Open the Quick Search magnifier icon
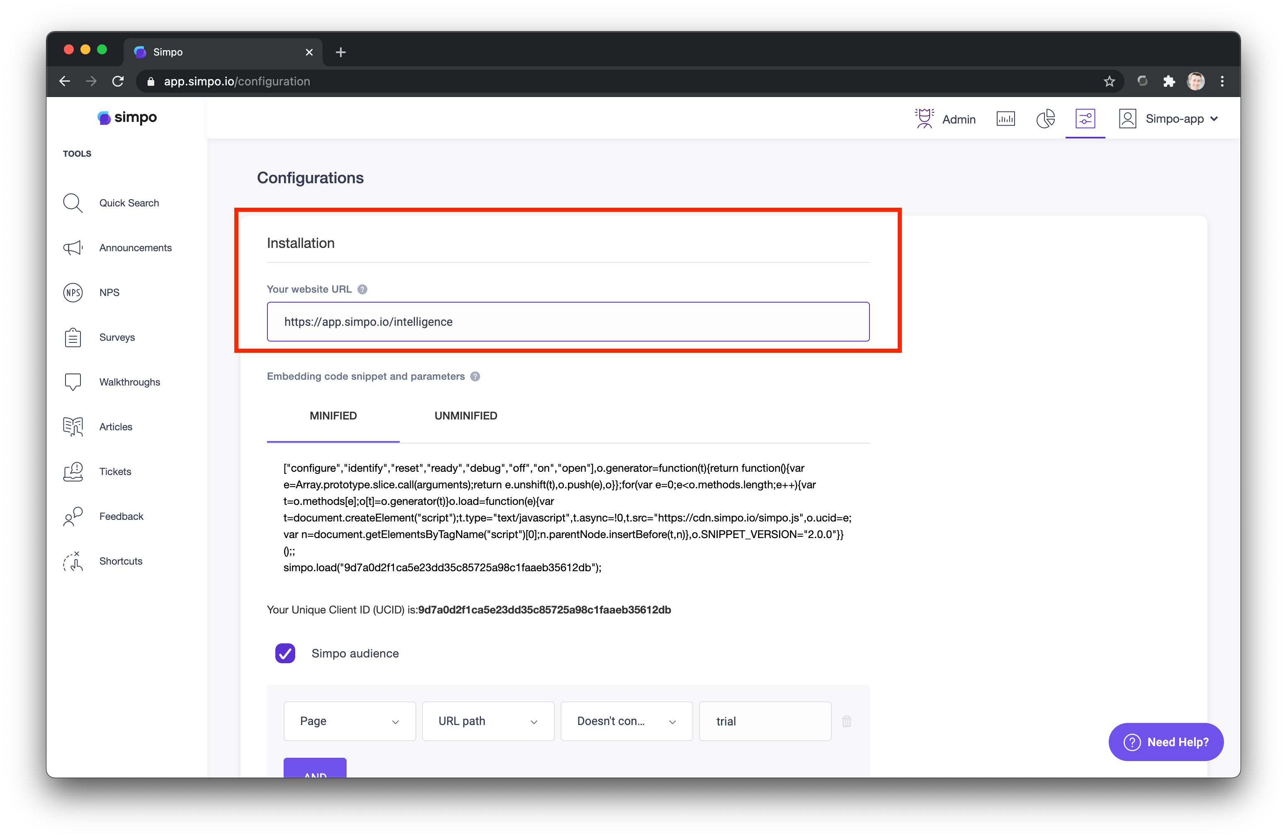Image resolution: width=1287 pixels, height=839 pixels. click(73, 203)
